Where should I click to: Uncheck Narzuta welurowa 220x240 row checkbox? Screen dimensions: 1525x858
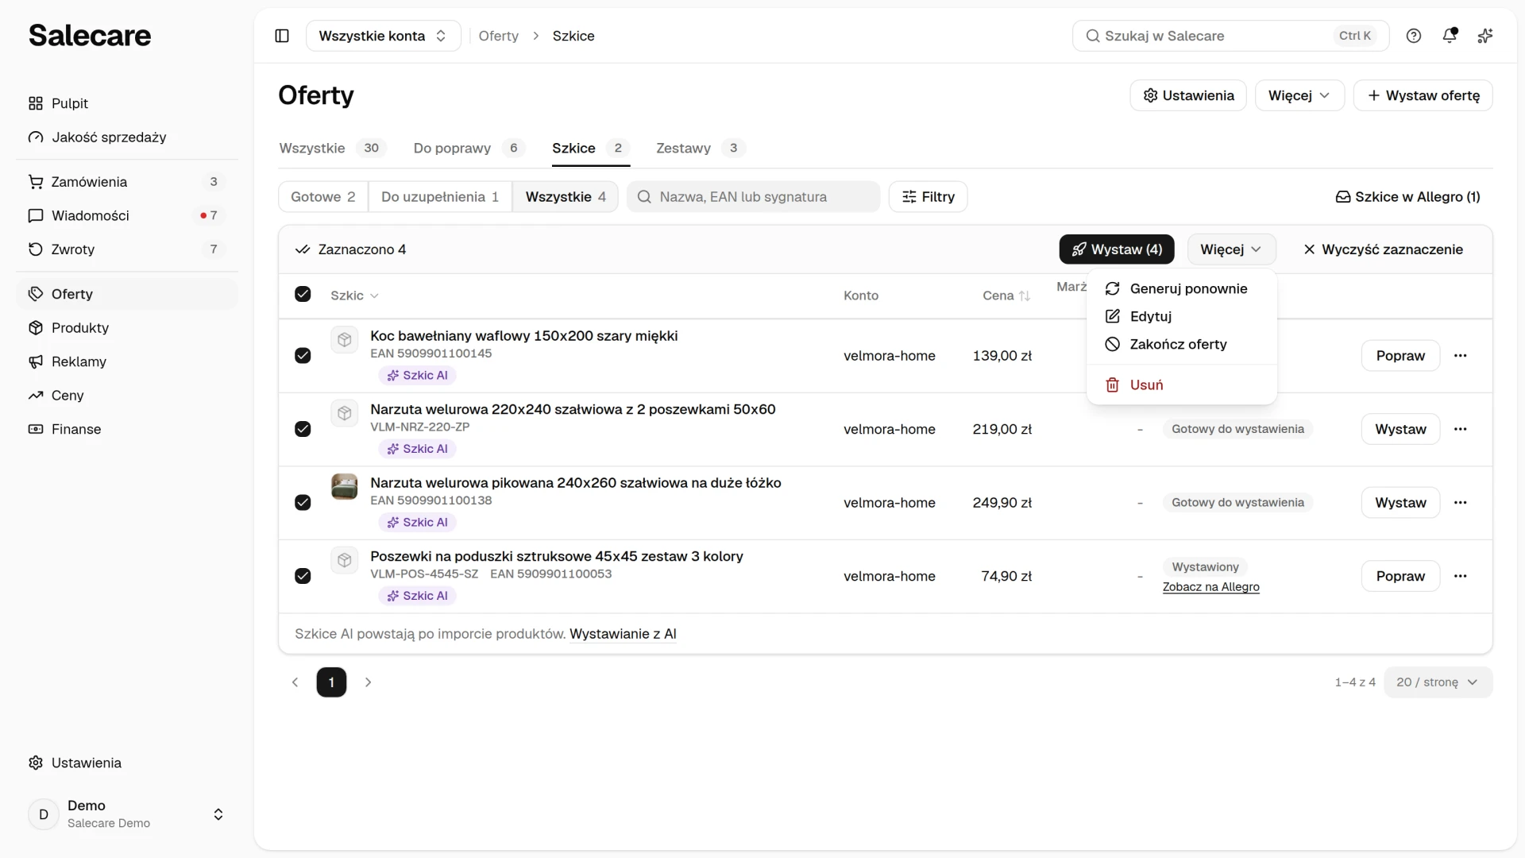303,429
